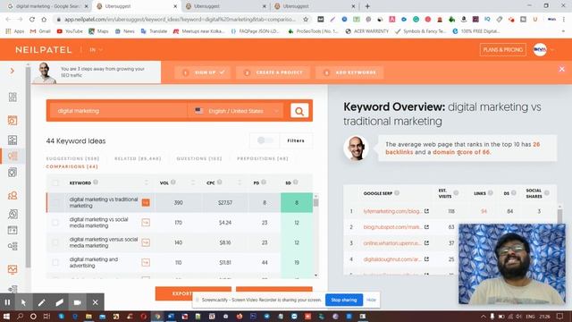Open the Keyword Ideas sidebar icon
The image size is (572, 322).
point(13,156)
